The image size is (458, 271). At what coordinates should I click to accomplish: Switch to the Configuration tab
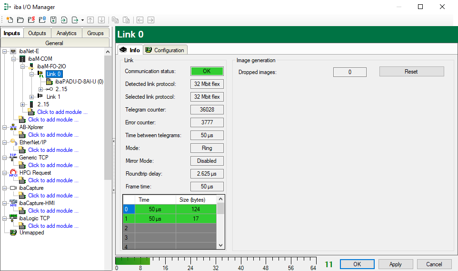(x=165, y=50)
